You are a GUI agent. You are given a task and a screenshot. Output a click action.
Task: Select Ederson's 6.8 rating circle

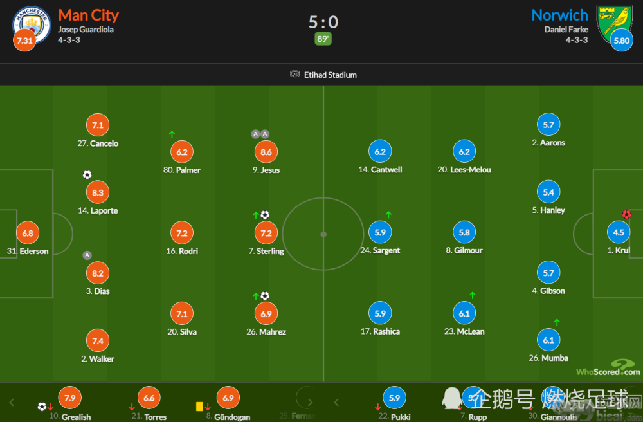[28, 233]
